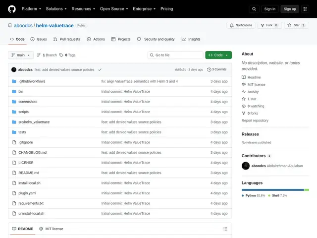Click the Shell segment of languages bar

pos(307,190)
